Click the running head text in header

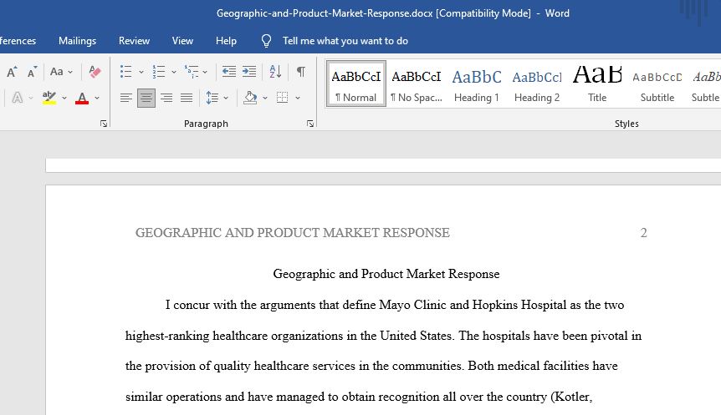pos(293,233)
